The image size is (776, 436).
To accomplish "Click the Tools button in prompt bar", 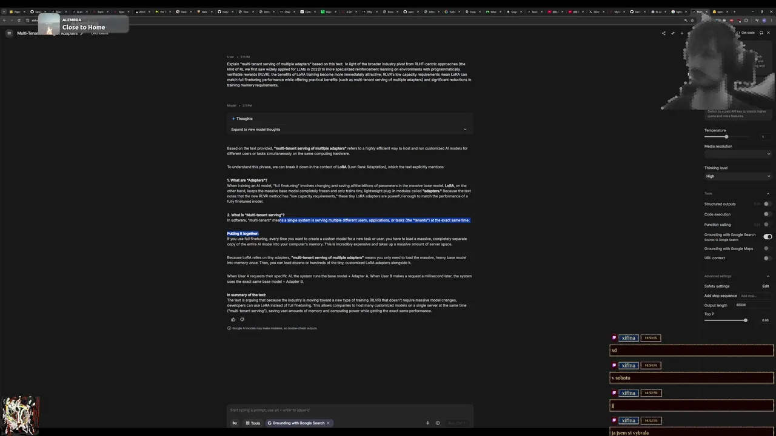I will 252,423.
